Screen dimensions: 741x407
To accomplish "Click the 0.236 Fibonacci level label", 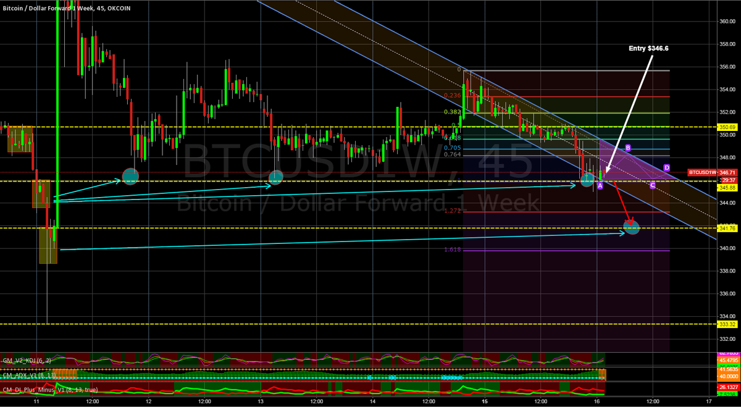I will click(453, 95).
